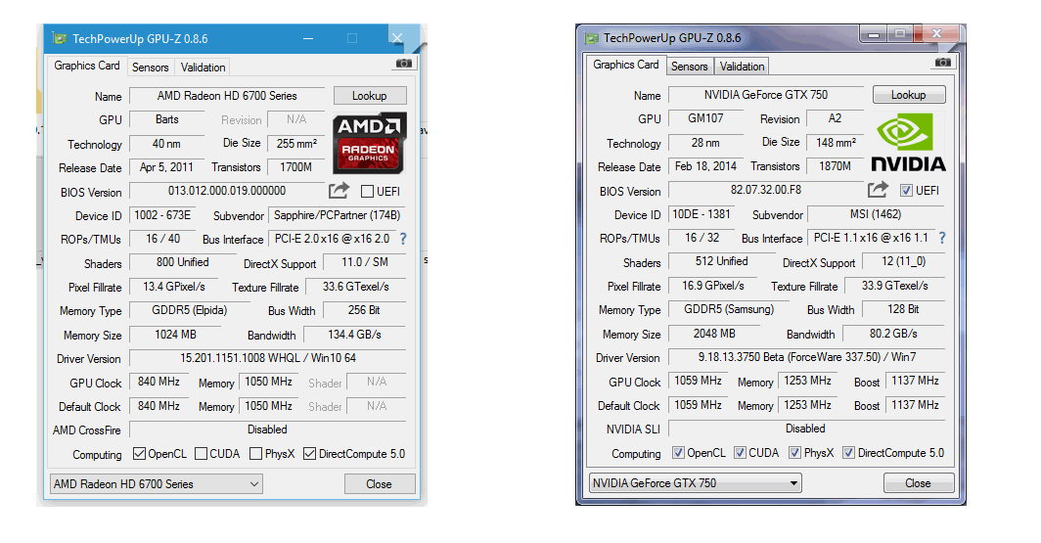Toggle DirectCompute 5.0 checkbox in NVIDIA window

(848, 452)
